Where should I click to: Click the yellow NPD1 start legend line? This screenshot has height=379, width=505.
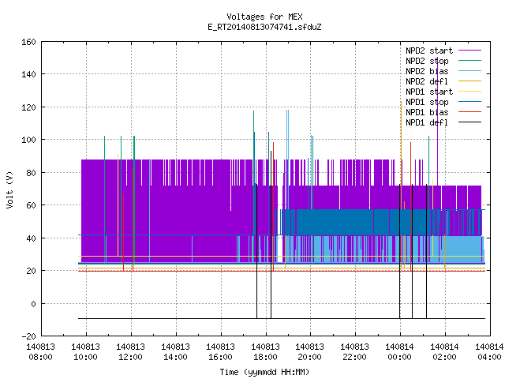pos(470,92)
